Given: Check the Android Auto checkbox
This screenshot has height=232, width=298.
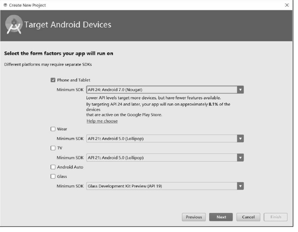Looking at the screenshot, I should 53,167.
